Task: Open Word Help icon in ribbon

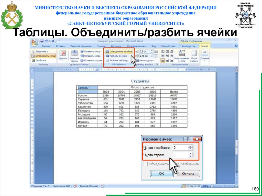Action: tap(236, 46)
